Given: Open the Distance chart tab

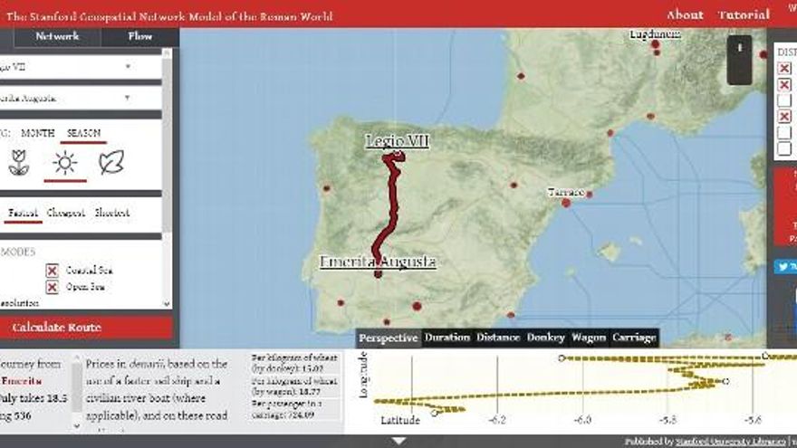Looking at the screenshot, I should tap(498, 338).
